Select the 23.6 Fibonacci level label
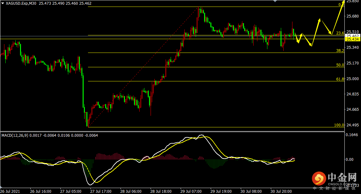 (x=340, y=33)
